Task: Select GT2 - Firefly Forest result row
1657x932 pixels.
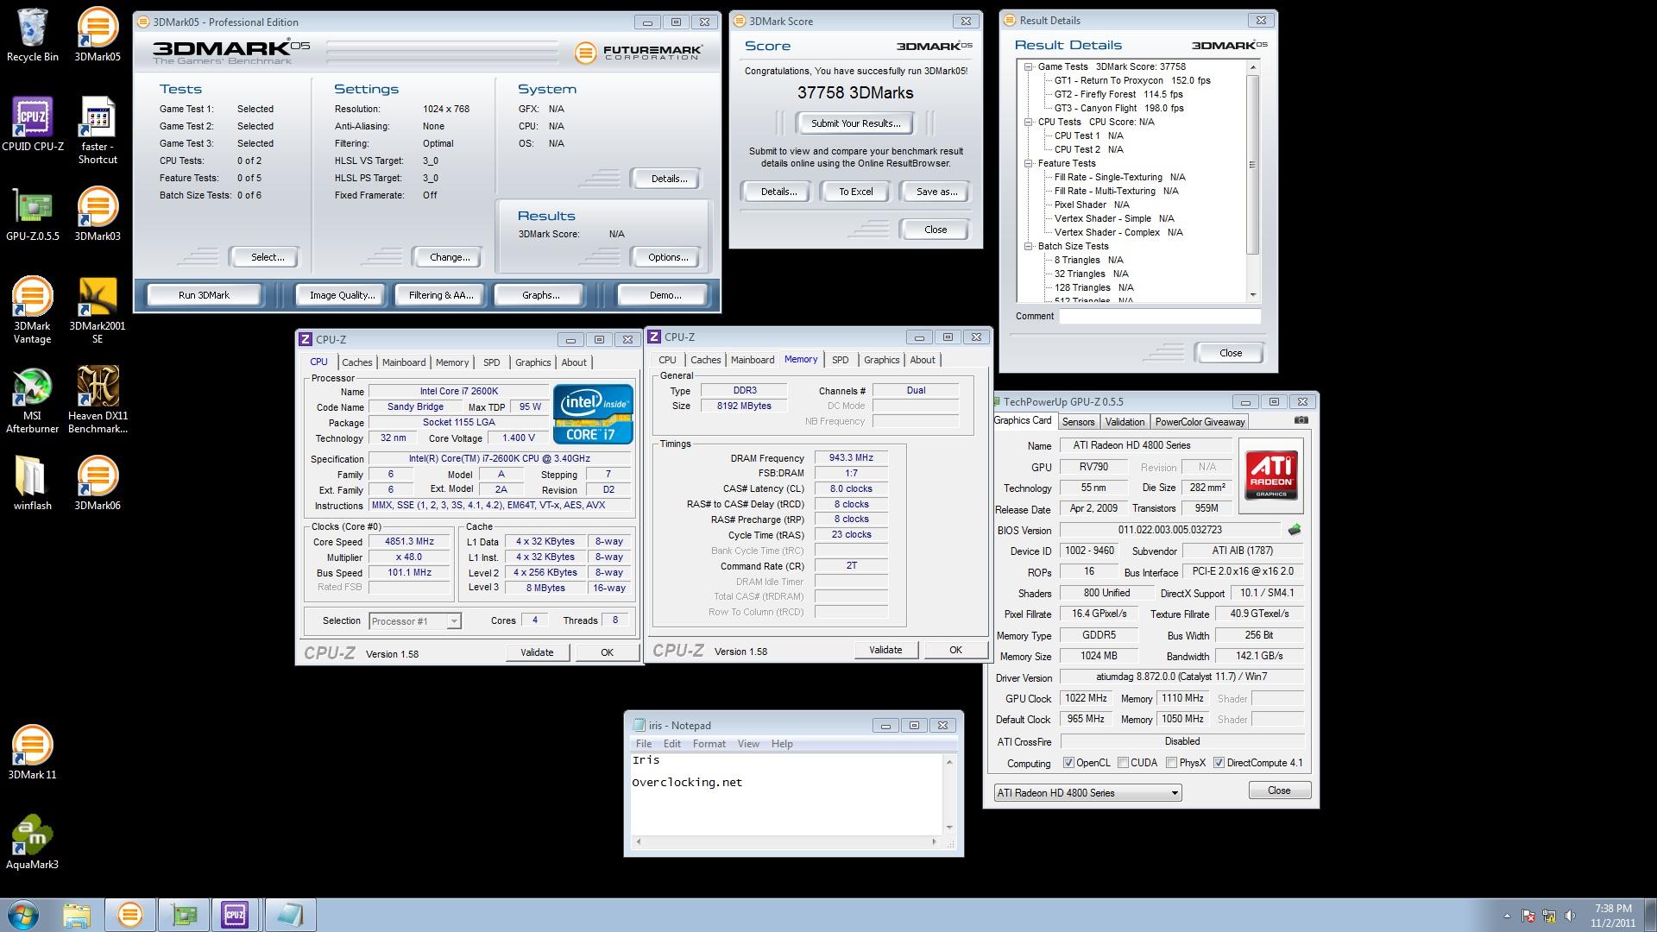Action: 1118,94
